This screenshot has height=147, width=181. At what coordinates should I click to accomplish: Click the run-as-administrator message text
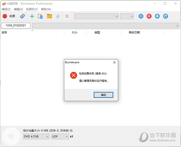[x=94, y=81]
